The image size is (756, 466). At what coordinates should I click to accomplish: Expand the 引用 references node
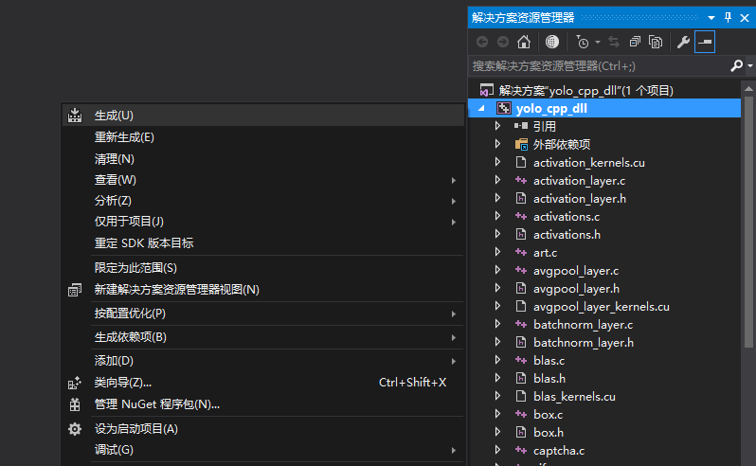pos(497,126)
